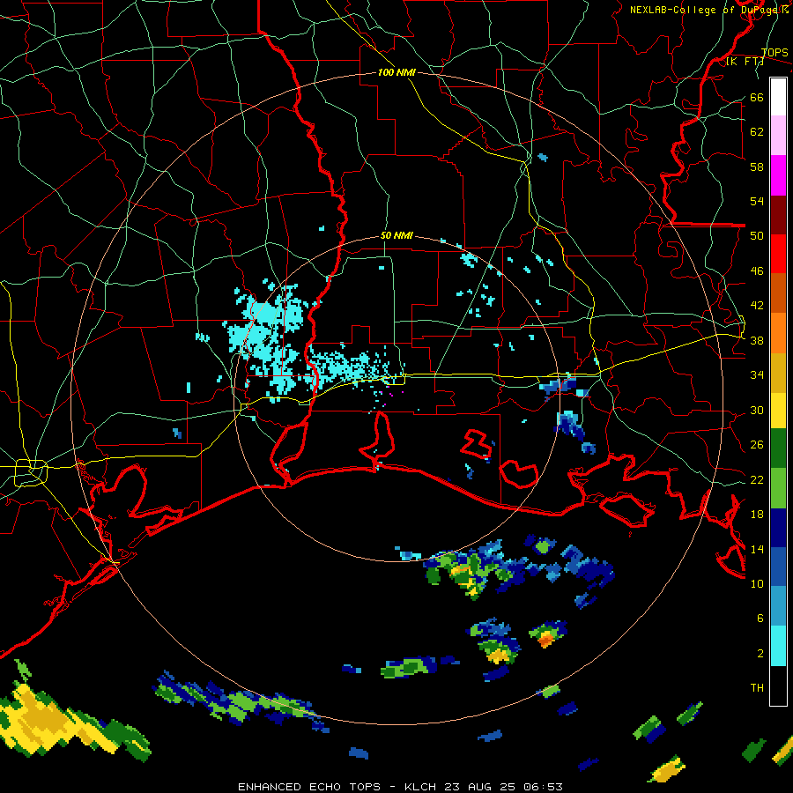
Task: Click the '2' legend value
Action: click(x=760, y=653)
